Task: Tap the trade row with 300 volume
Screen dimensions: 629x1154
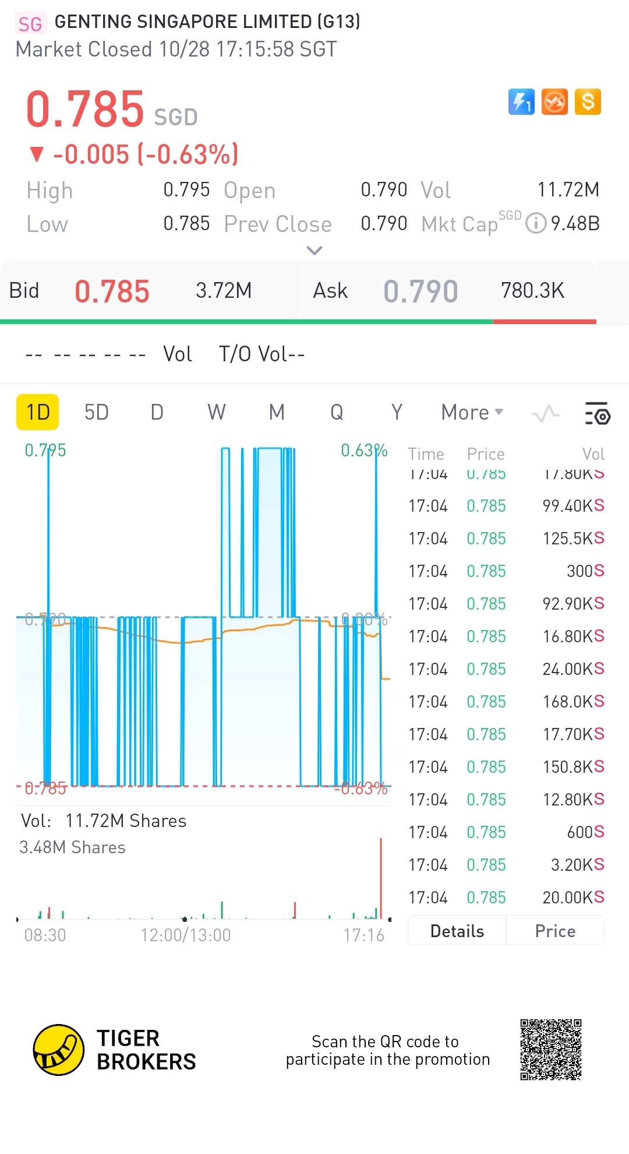Action: point(506,571)
